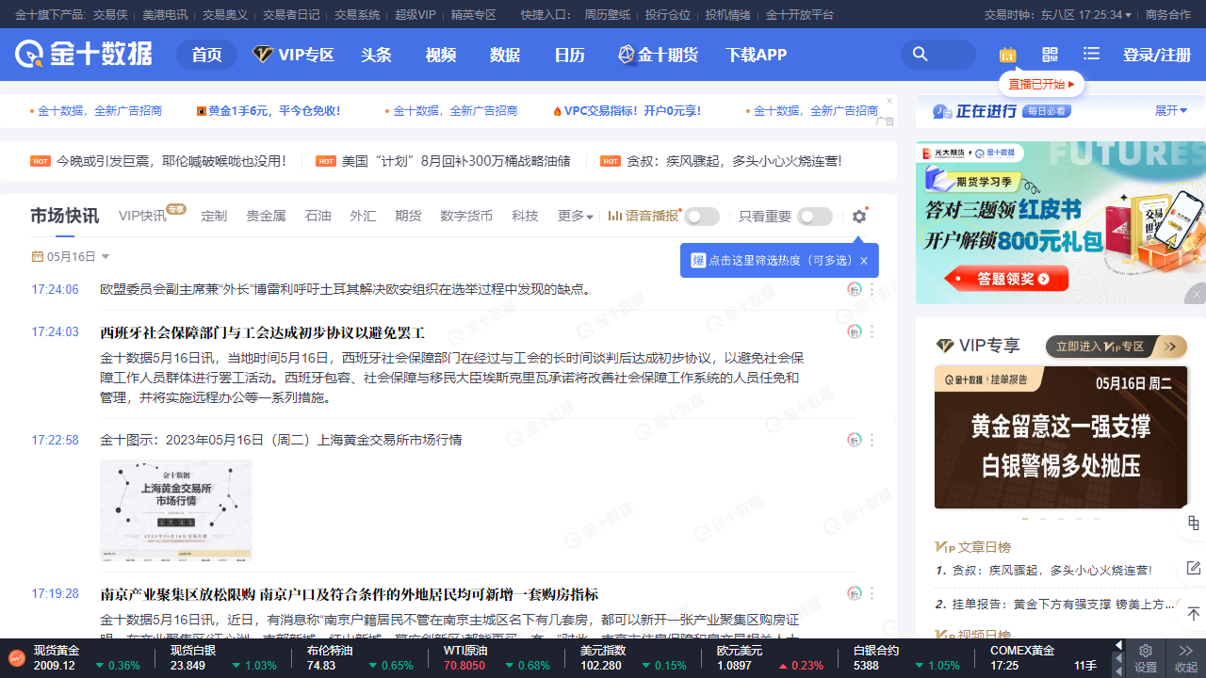Image resolution: width=1206 pixels, height=678 pixels.
Task: Open the live broadcast icon beside search
Action: tap(1007, 55)
